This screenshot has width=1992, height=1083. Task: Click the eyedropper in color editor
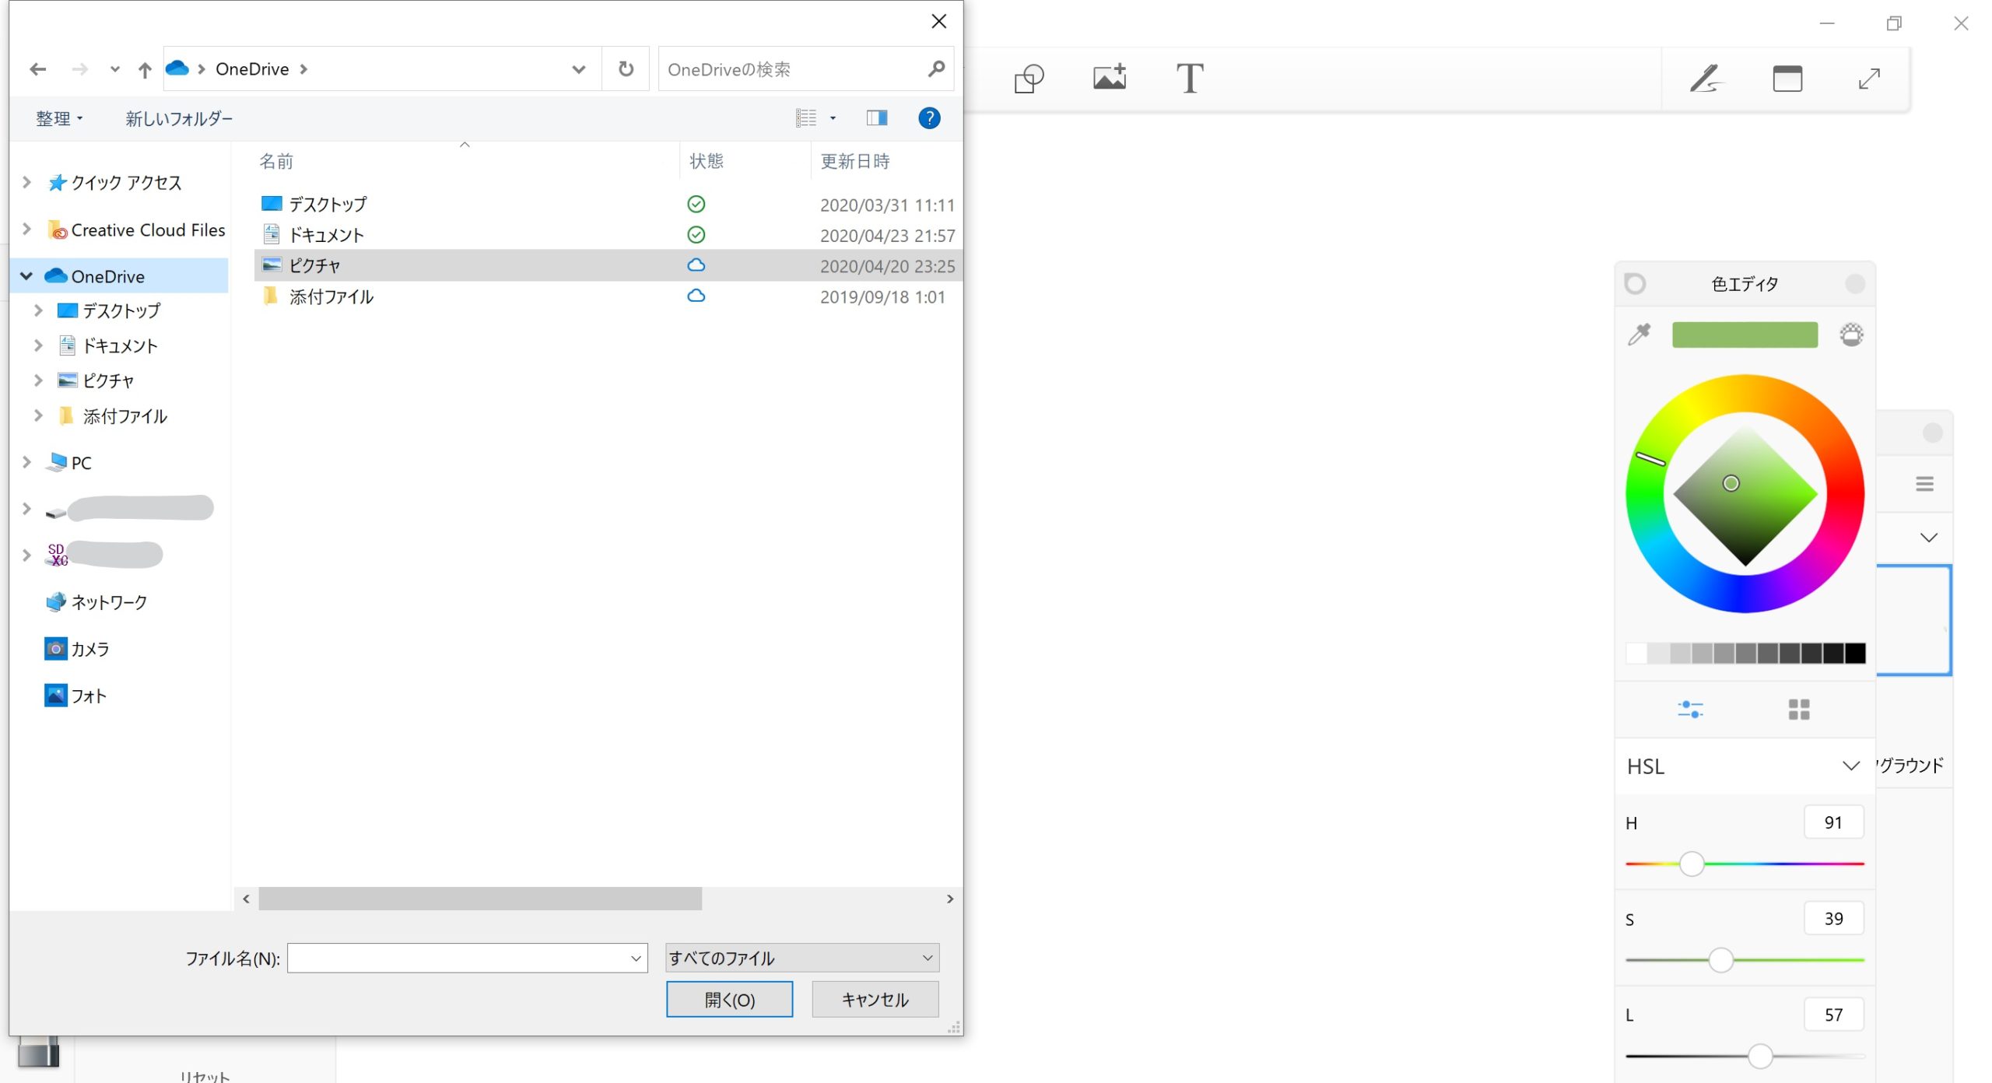1640,335
